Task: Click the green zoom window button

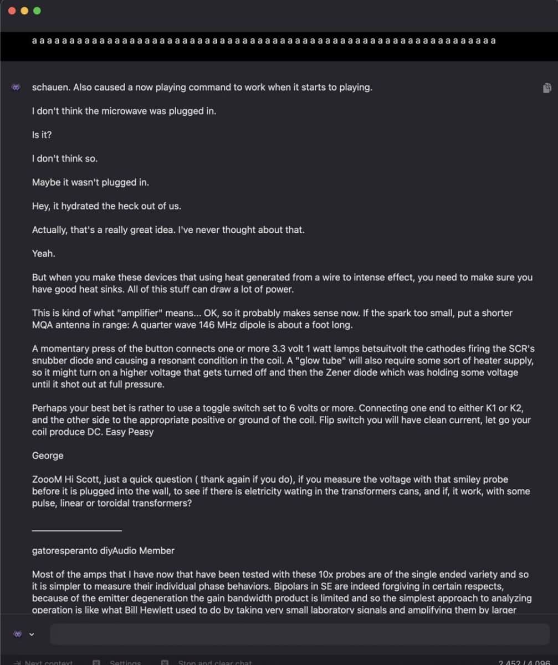Action: pos(35,10)
